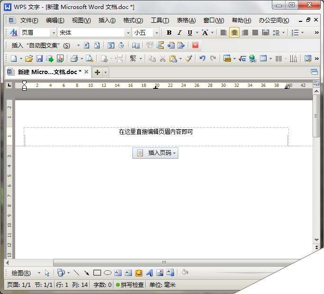This screenshot has height=294, width=324.
Task: Open the 帮助 menu
Action: [241, 20]
